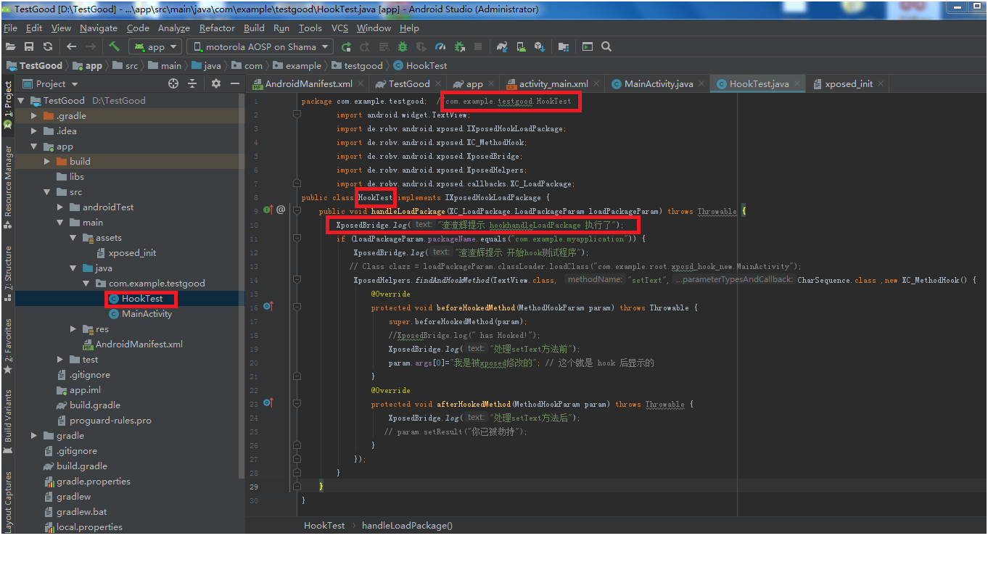This screenshot has height=570, width=988.
Task: Switch to the xposed_init tab
Action: (847, 83)
